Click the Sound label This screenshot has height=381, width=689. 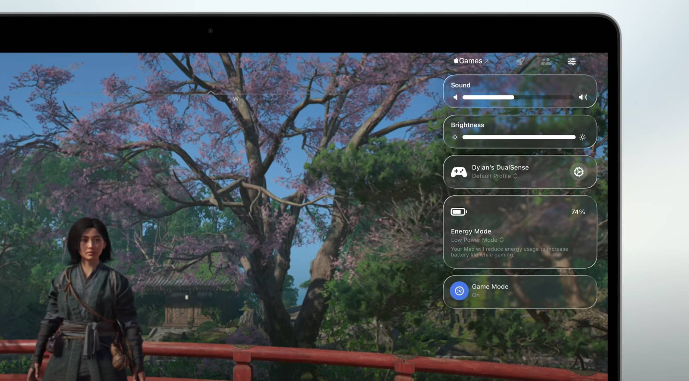[460, 85]
